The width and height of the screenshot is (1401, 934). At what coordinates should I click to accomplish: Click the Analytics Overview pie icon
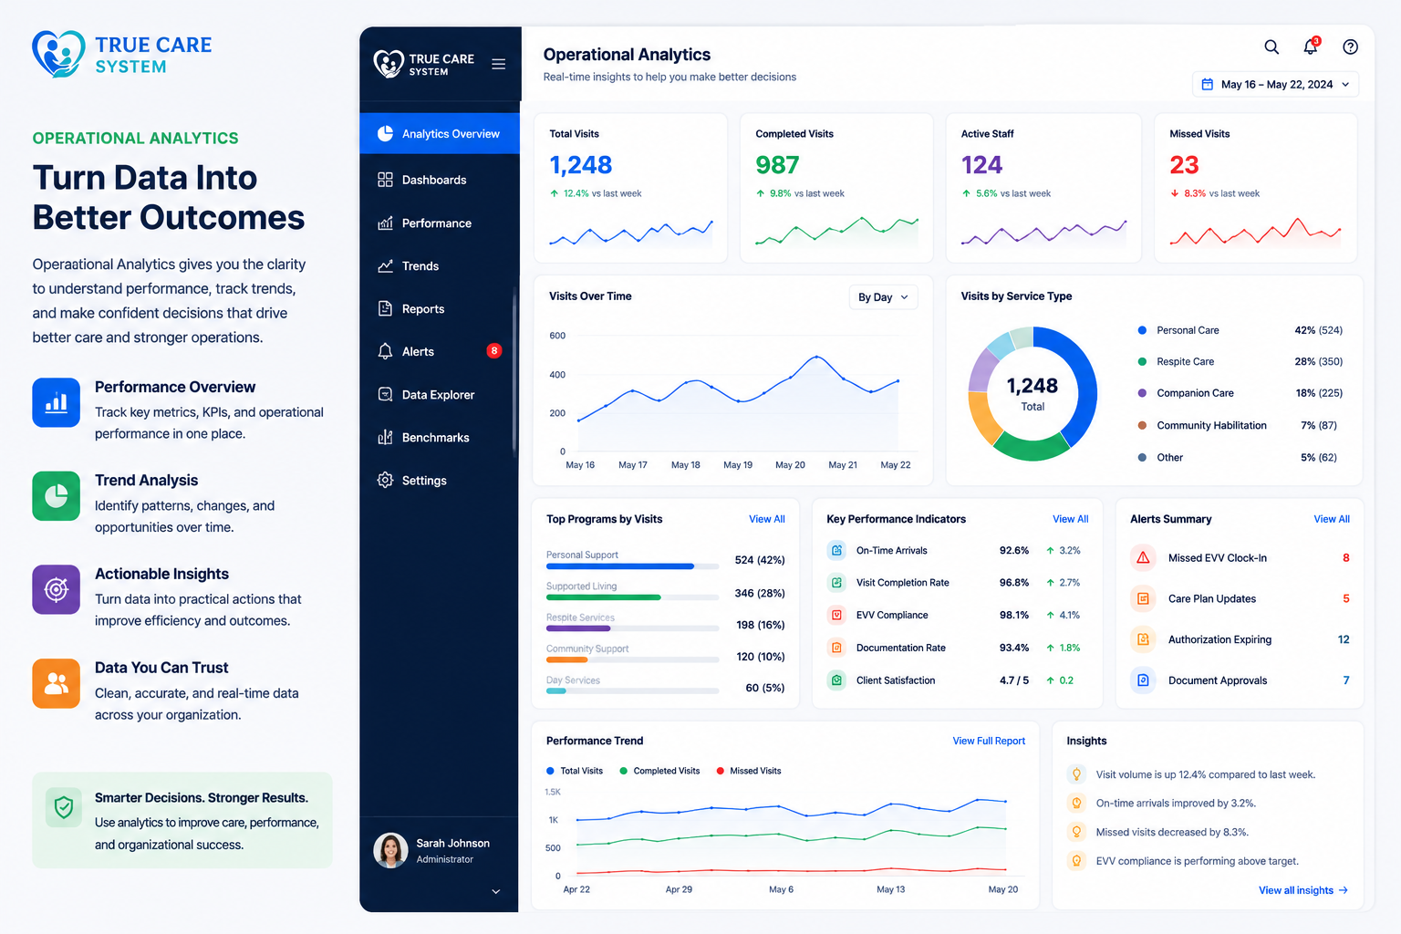click(x=385, y=133)
